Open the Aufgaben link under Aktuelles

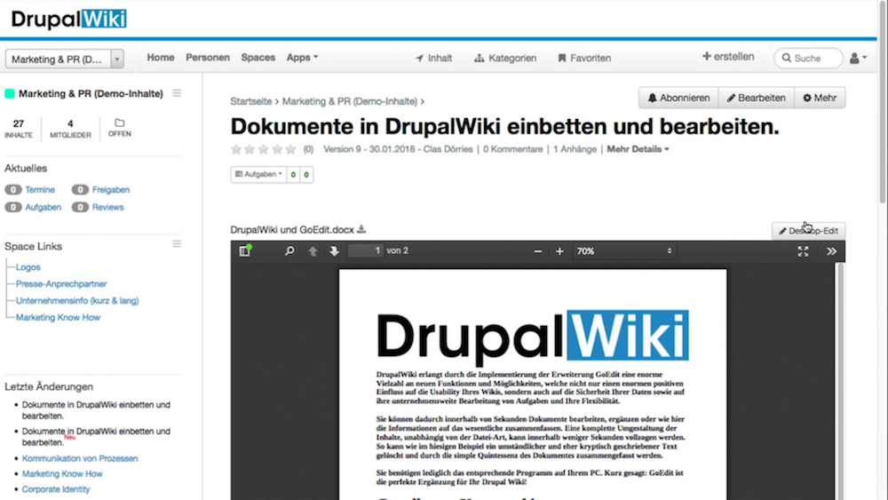(43, 207)
